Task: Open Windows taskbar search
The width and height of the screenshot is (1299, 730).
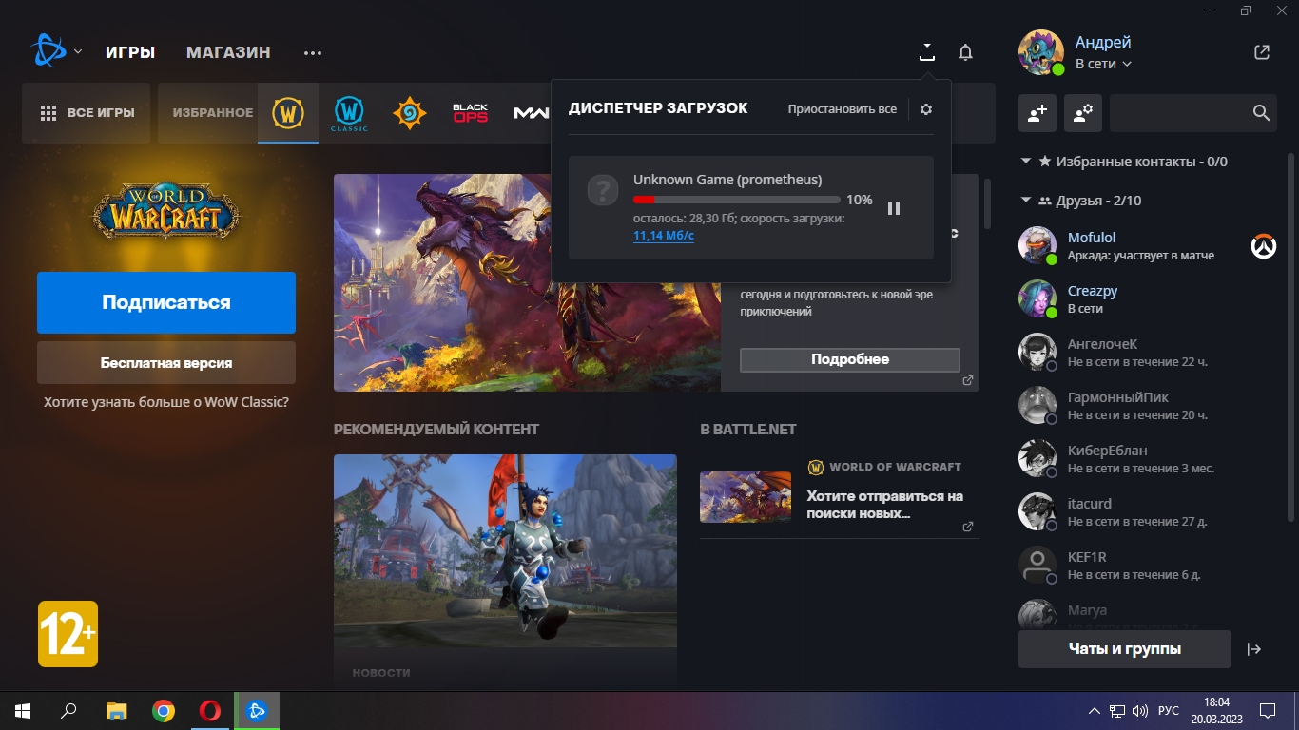Action: pos(68,710)
